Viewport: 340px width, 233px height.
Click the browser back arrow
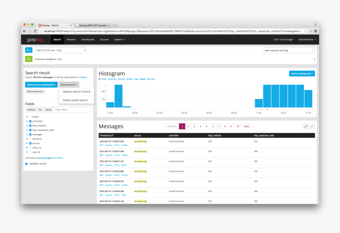[x=25, y=31]
